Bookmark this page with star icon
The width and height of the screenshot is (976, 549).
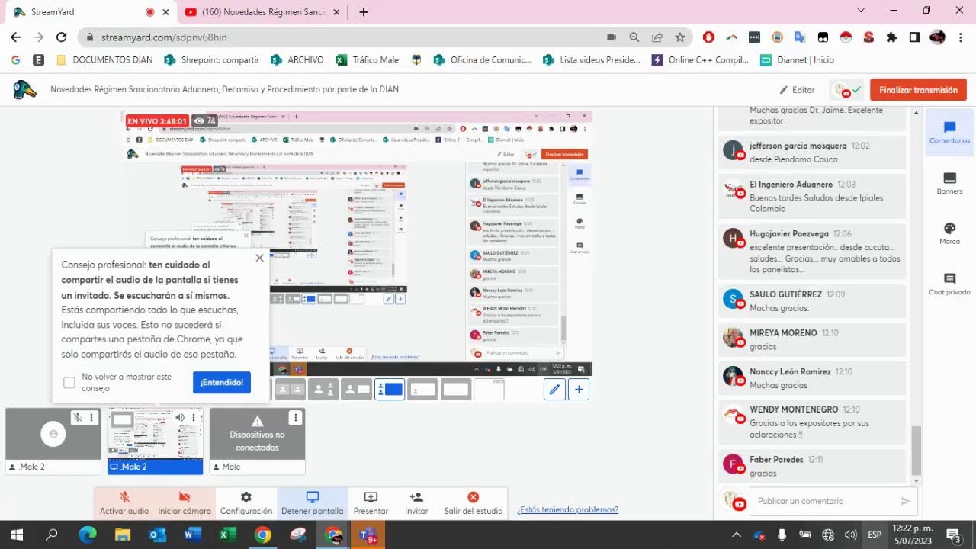click(680, 37)
